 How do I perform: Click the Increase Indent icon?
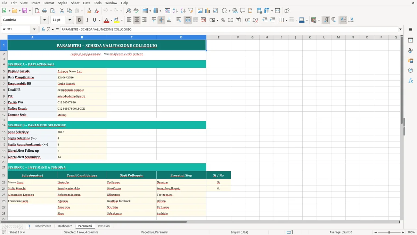[x=265, y=20]
